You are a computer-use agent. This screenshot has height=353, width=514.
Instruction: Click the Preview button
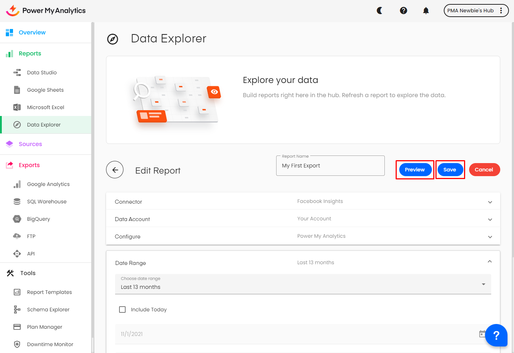tap(415, 170)
